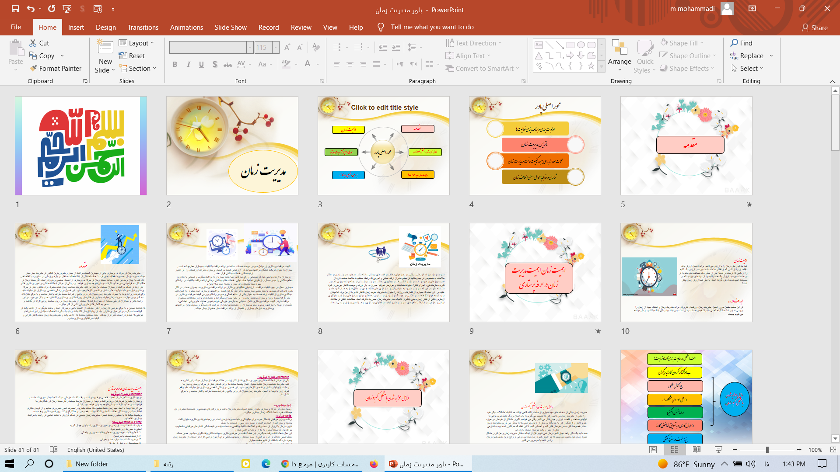Switch to the Design tab
Image resolution: width=840 pixels, height=472 pixels.
[x=106, y=27]
